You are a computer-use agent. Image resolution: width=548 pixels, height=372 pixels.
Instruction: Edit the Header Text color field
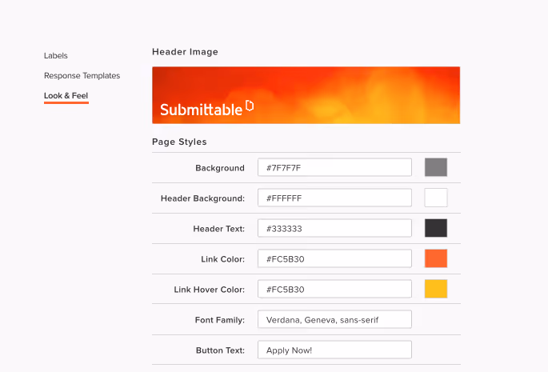334,228
